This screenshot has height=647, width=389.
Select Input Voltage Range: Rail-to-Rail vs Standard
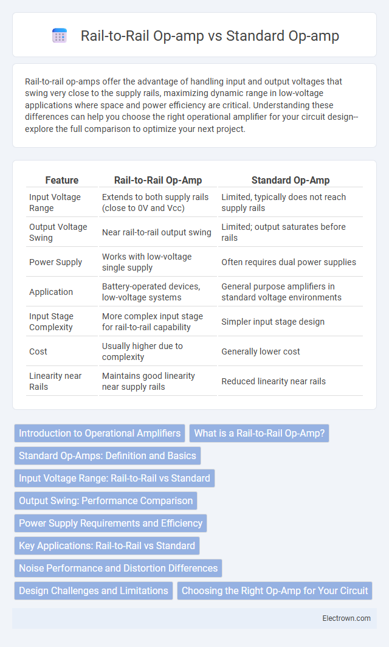tap(115, 478)
